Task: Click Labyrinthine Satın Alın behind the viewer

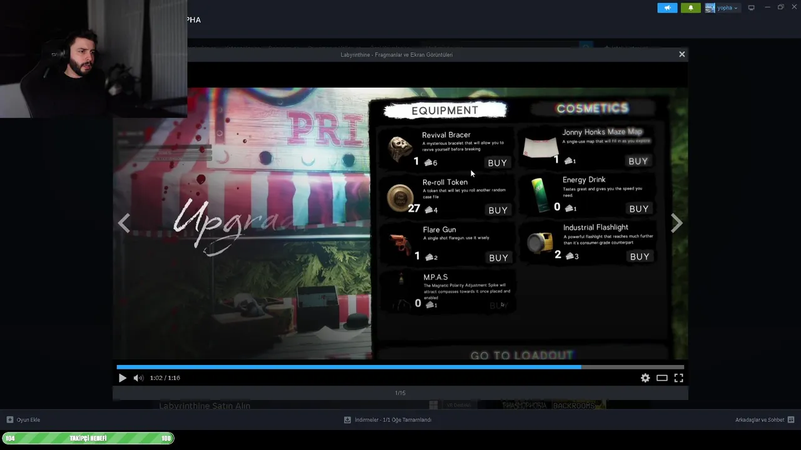Action: [205, 406]
